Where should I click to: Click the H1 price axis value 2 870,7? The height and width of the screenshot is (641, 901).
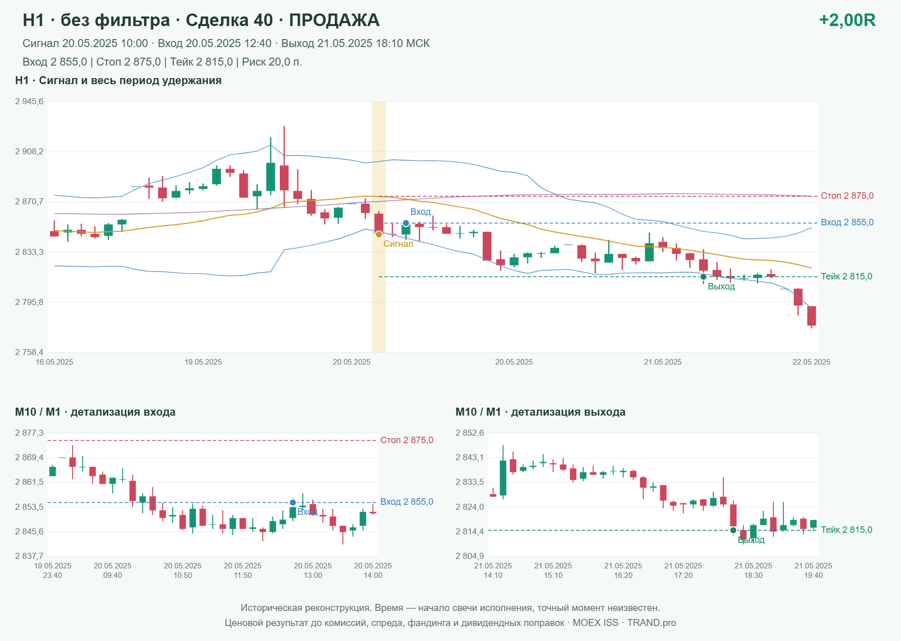[x=29, y=202]
